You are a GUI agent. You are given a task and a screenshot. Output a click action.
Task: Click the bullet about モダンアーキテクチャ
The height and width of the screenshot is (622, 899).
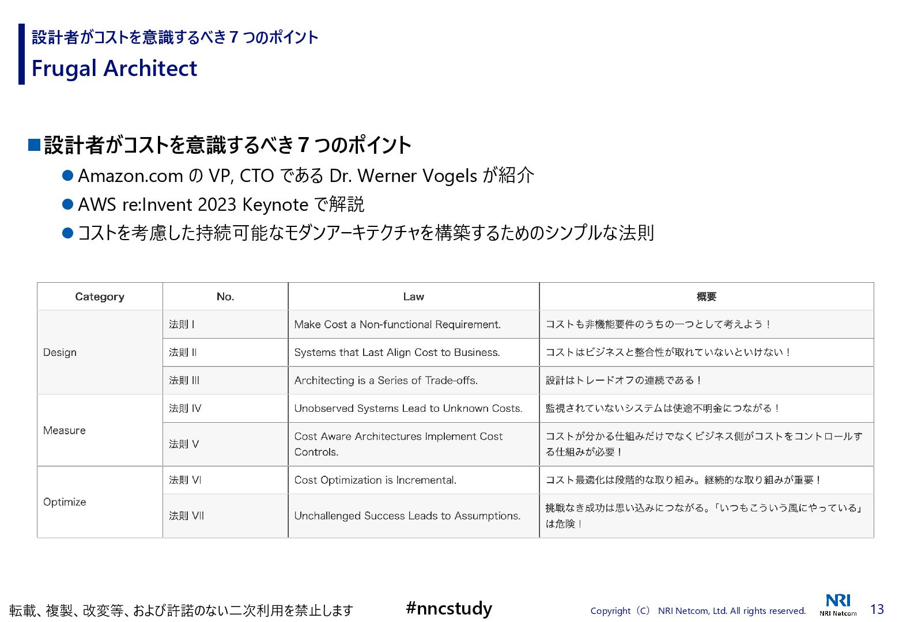(x=365, y=233)
